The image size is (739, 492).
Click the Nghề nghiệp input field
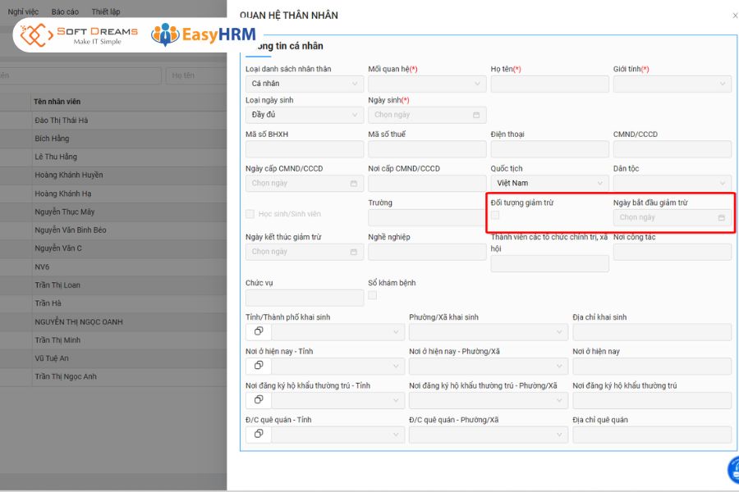[427, 252]
